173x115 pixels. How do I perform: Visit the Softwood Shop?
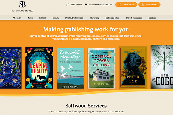pyautogui.click(x=112, y=18)
